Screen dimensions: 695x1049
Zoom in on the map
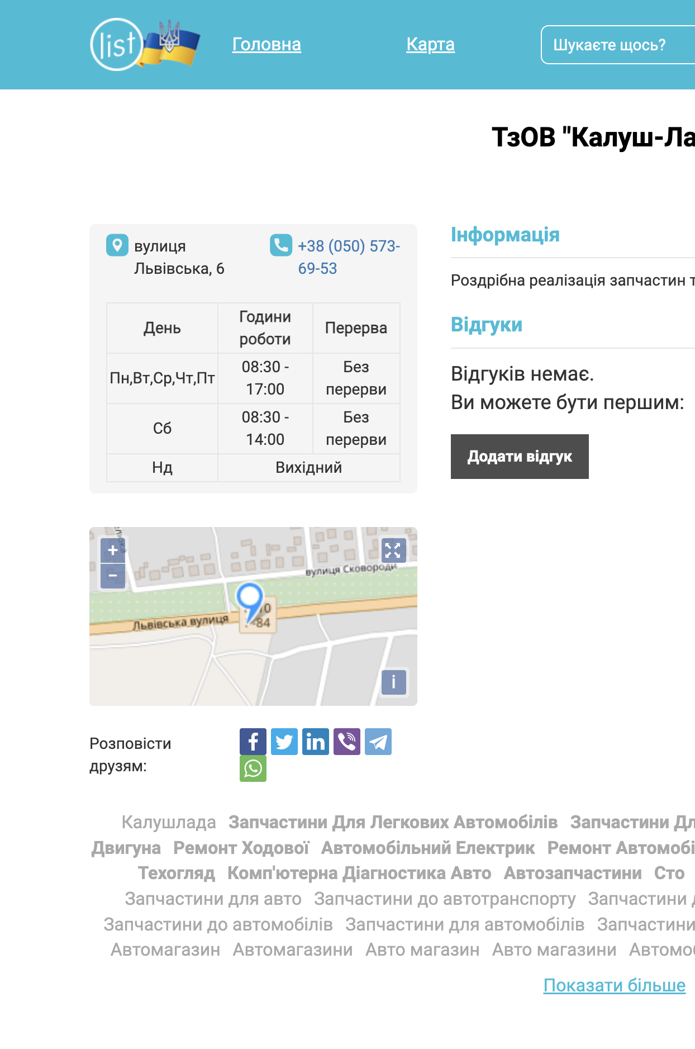(x=113, y=550)
